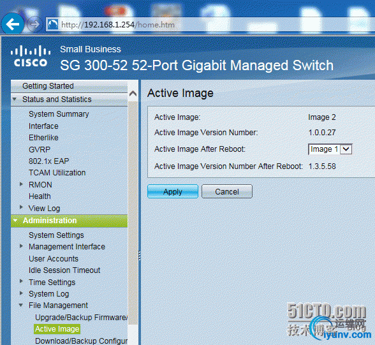Open the GVRP statistics page
The height and width of the screenshot is (345, 375).
40,149
